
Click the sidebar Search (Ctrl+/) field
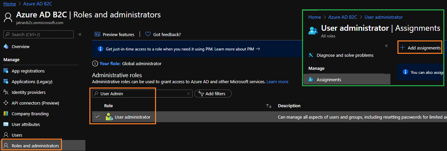(x=39, y=34)
